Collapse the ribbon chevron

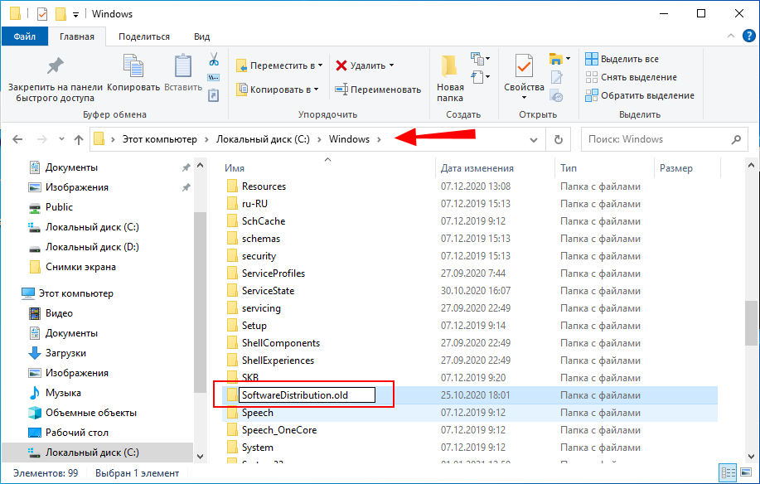pos(731,36)
